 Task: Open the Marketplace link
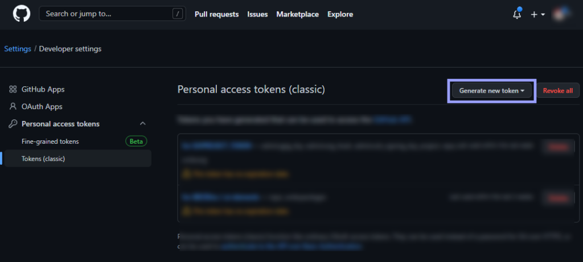coord(297,14)
